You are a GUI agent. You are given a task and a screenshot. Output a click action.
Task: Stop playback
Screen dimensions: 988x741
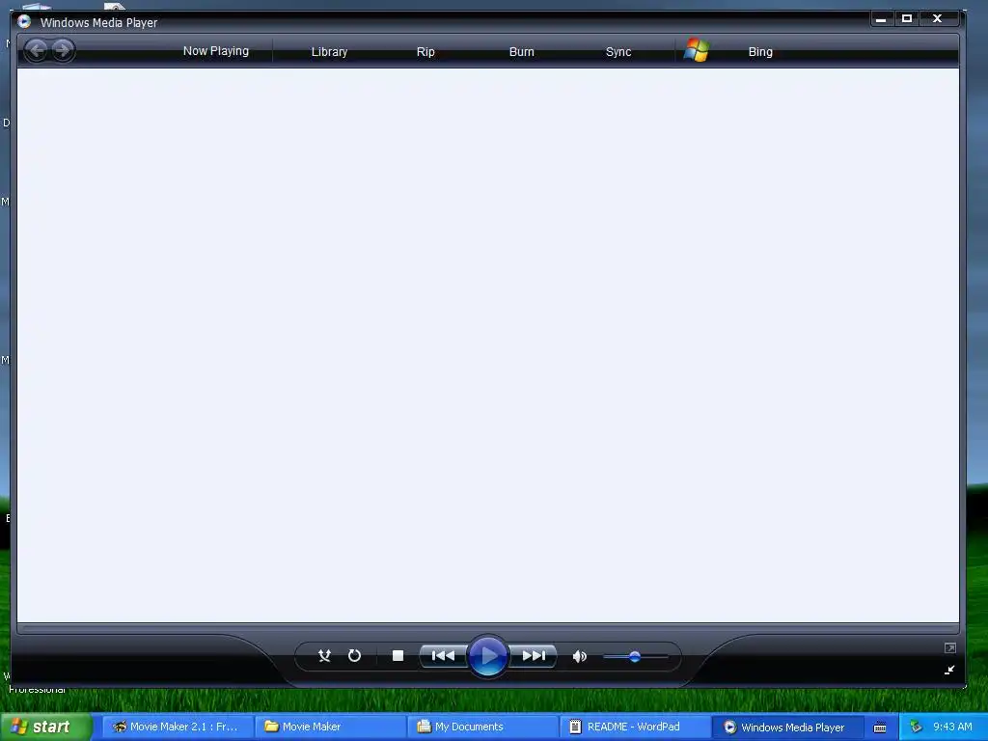tap(398, 656)
